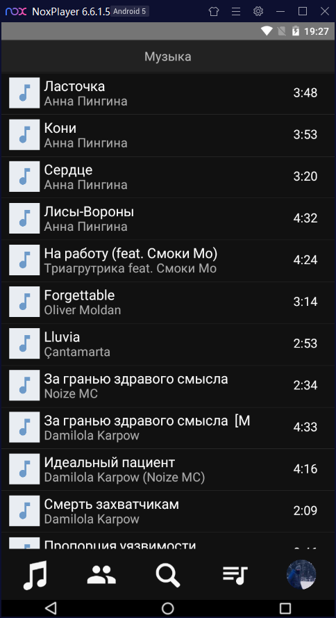Select the song Лисы-Вороны
This screenshot has height=618, width=336.
point(168,219)
